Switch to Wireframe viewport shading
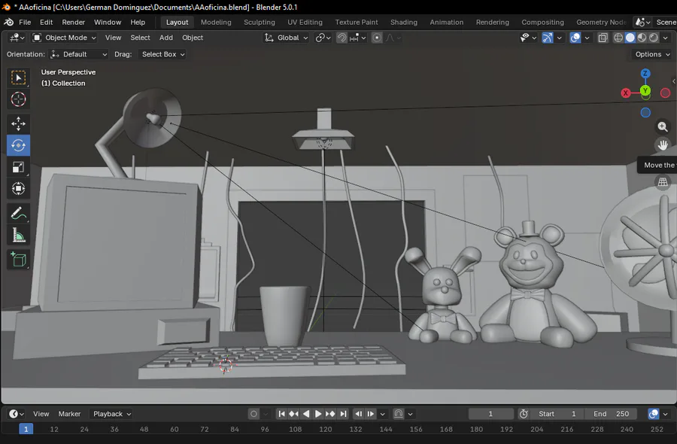677x444 pixels. tap(618, 38)
